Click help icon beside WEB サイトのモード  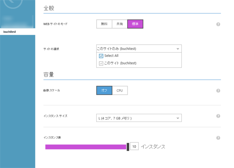218,24
